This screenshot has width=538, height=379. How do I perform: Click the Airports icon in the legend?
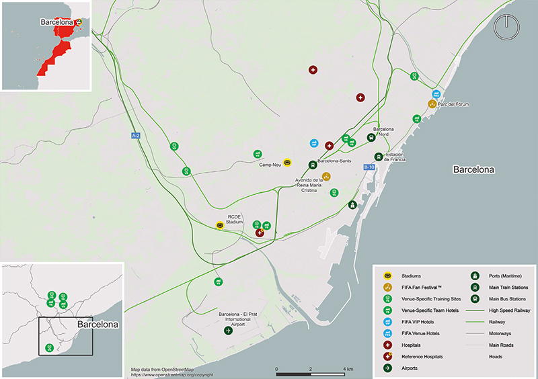[x=388, y=368]
